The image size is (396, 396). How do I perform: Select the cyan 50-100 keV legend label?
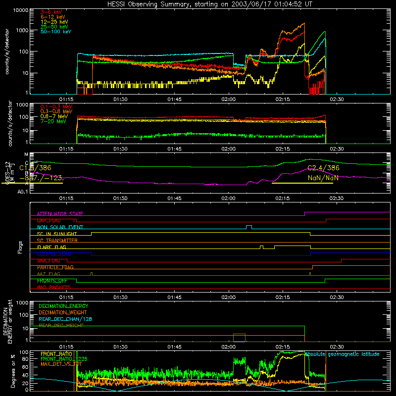(x=56, y=32)
